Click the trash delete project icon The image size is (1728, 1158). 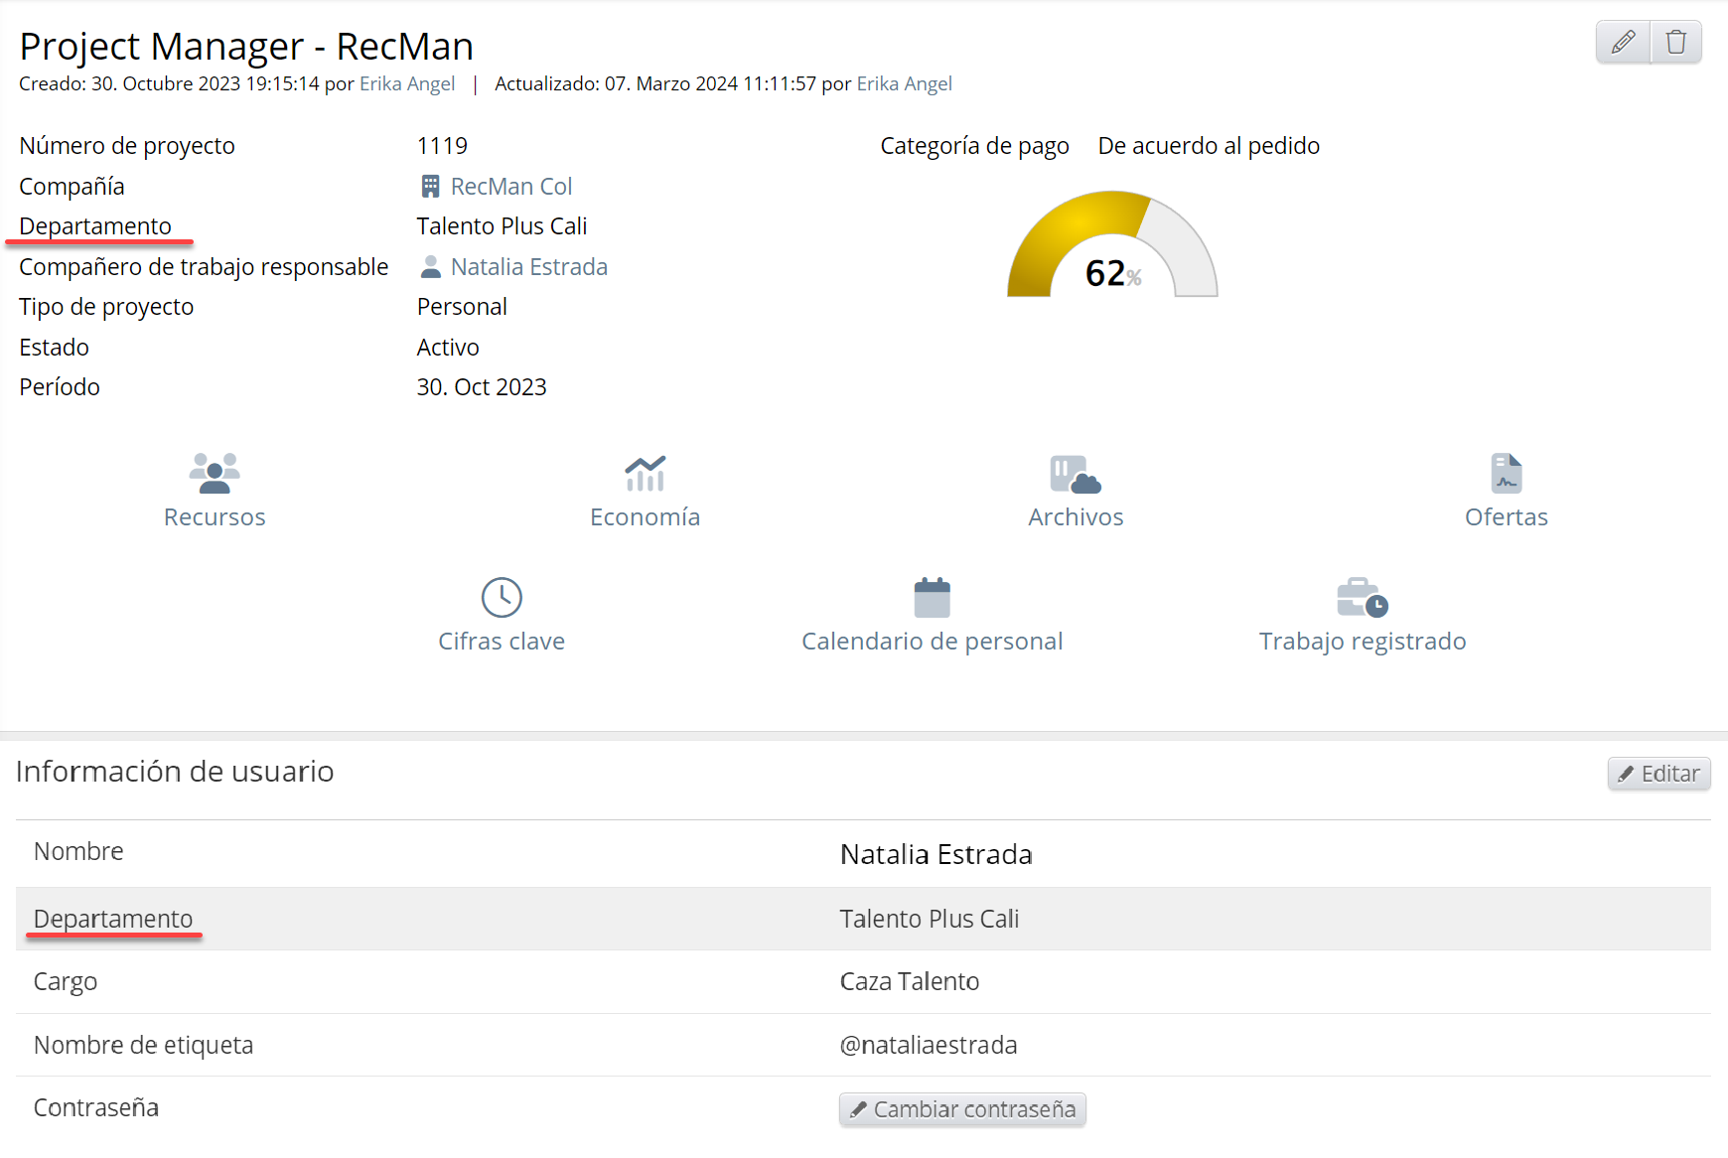(x=1676, y=42)
